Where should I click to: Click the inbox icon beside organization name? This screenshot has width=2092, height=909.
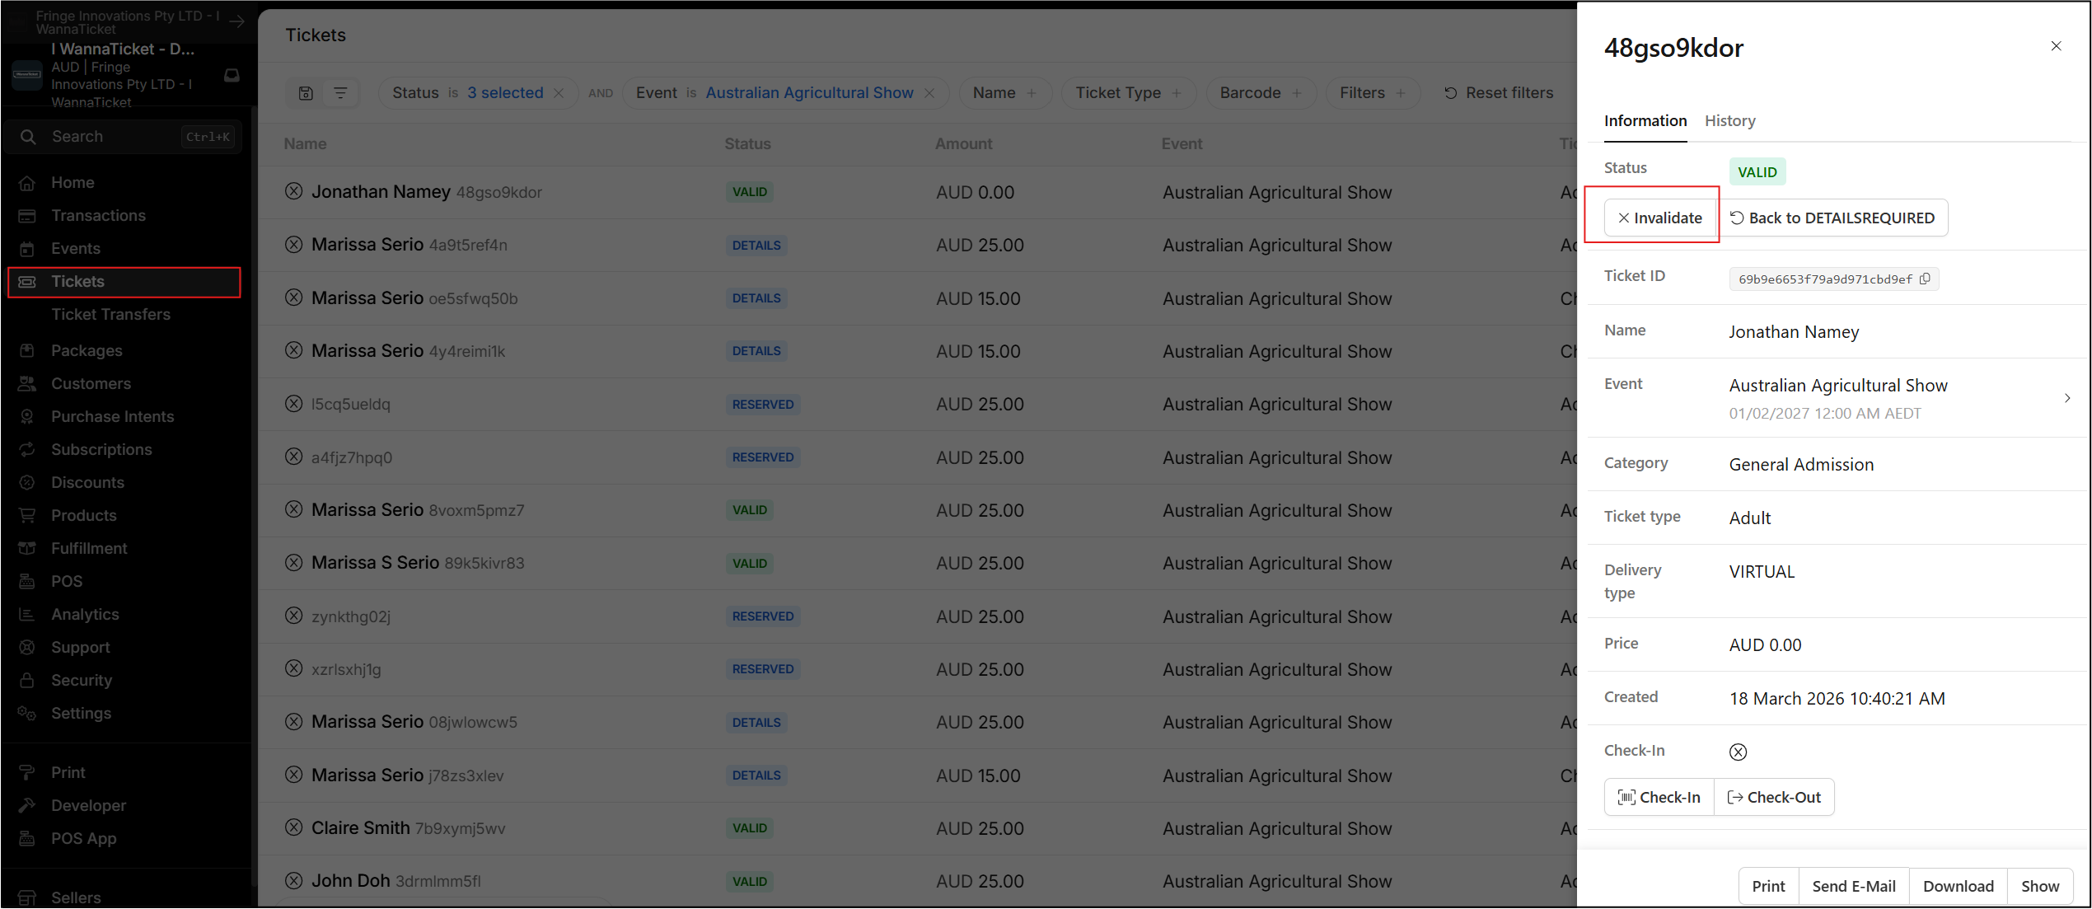coord(232,75)
